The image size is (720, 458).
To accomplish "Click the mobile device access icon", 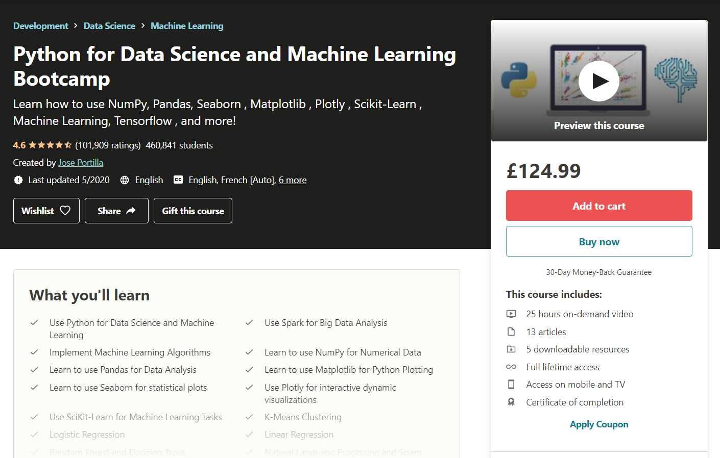I will 511,385.
